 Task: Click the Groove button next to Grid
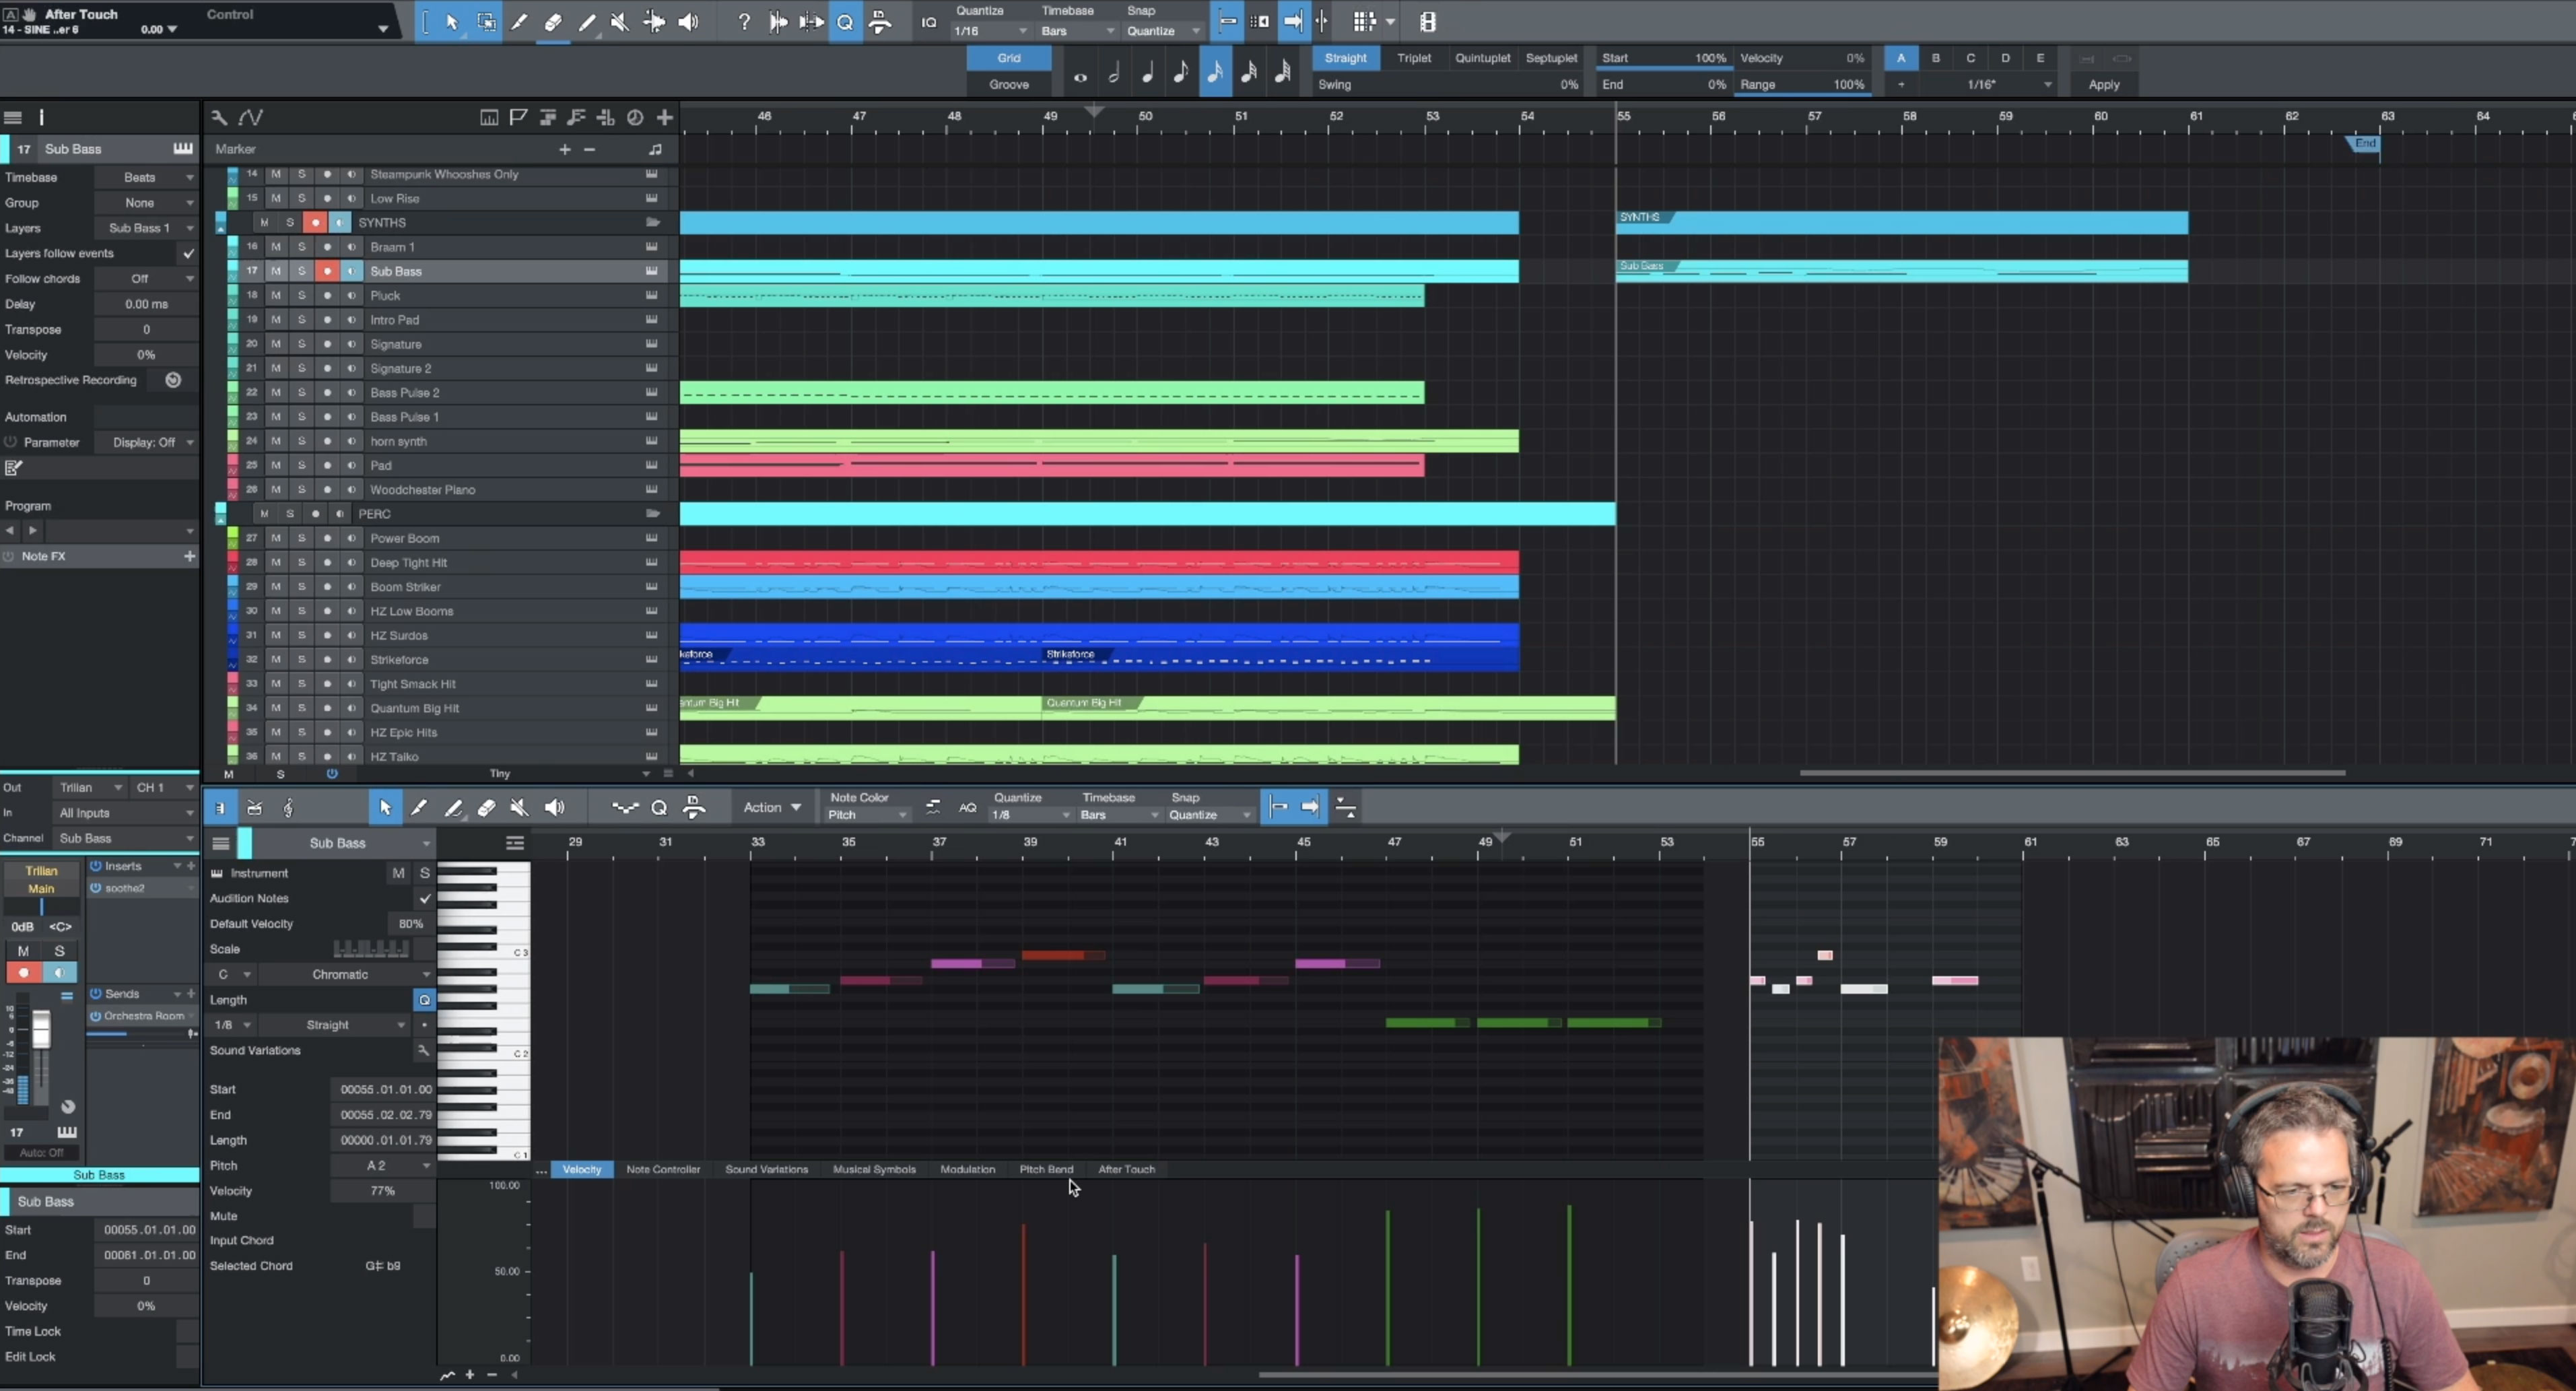(x=1010, y=84)
